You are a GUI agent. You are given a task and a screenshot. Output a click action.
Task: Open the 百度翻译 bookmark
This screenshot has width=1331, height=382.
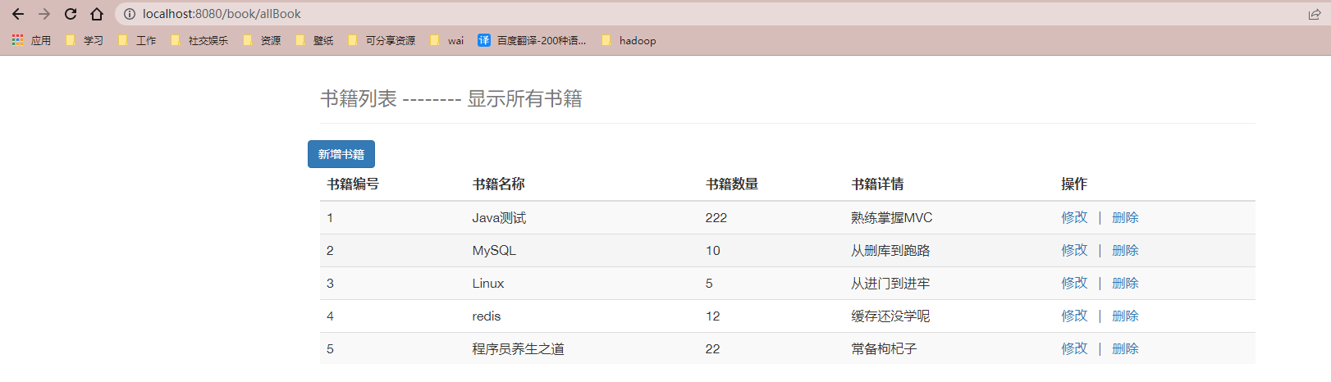coord(532,40)
